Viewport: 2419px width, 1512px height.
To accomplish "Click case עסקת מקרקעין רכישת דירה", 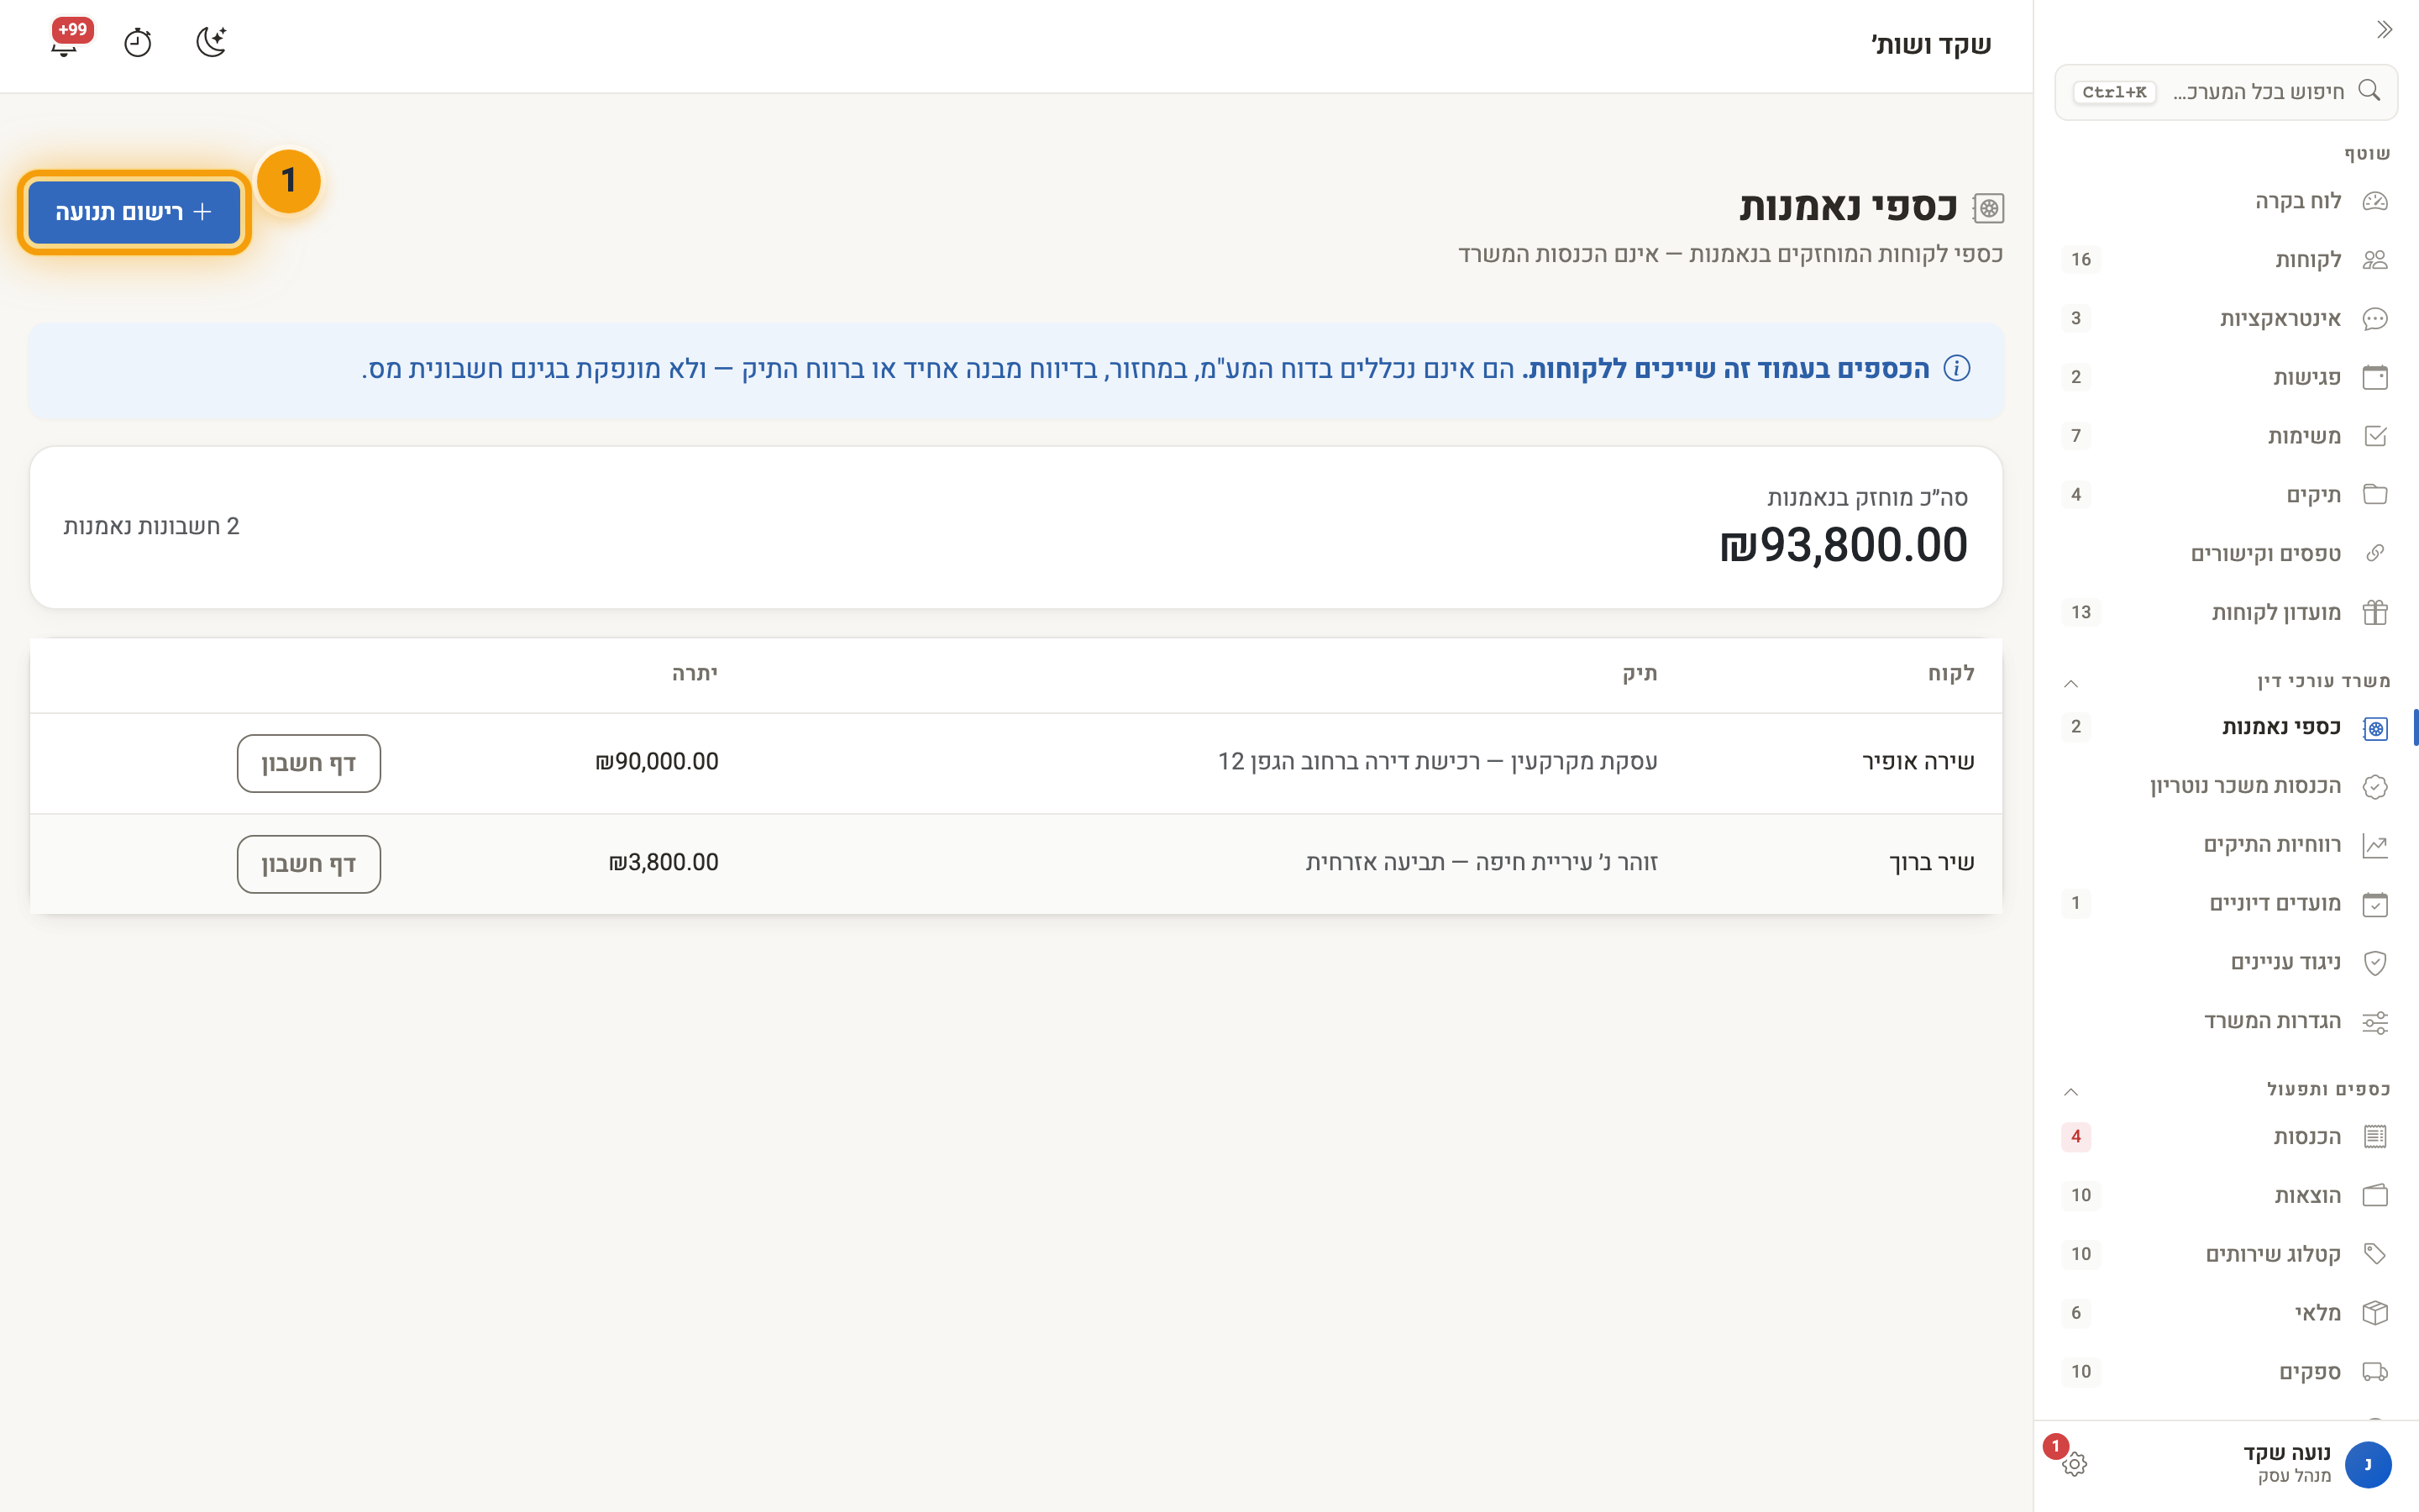I will pyautogui.click(x=1437, y=762).
